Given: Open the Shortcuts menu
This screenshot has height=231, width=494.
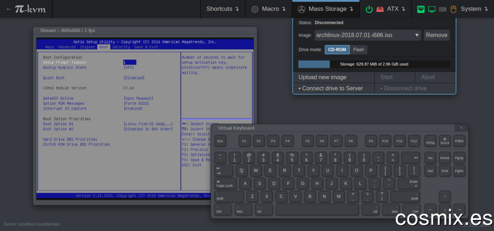Looking at the screenshot, I should tap(223, 9).
